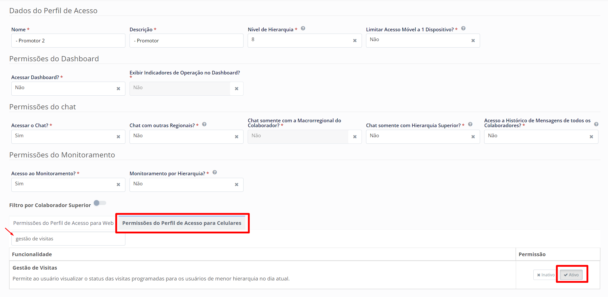The image size is (608, 297).
Task: Select Permissões do Perfil de Acesso para Celulares tab
Action: (x=182, y=223)
